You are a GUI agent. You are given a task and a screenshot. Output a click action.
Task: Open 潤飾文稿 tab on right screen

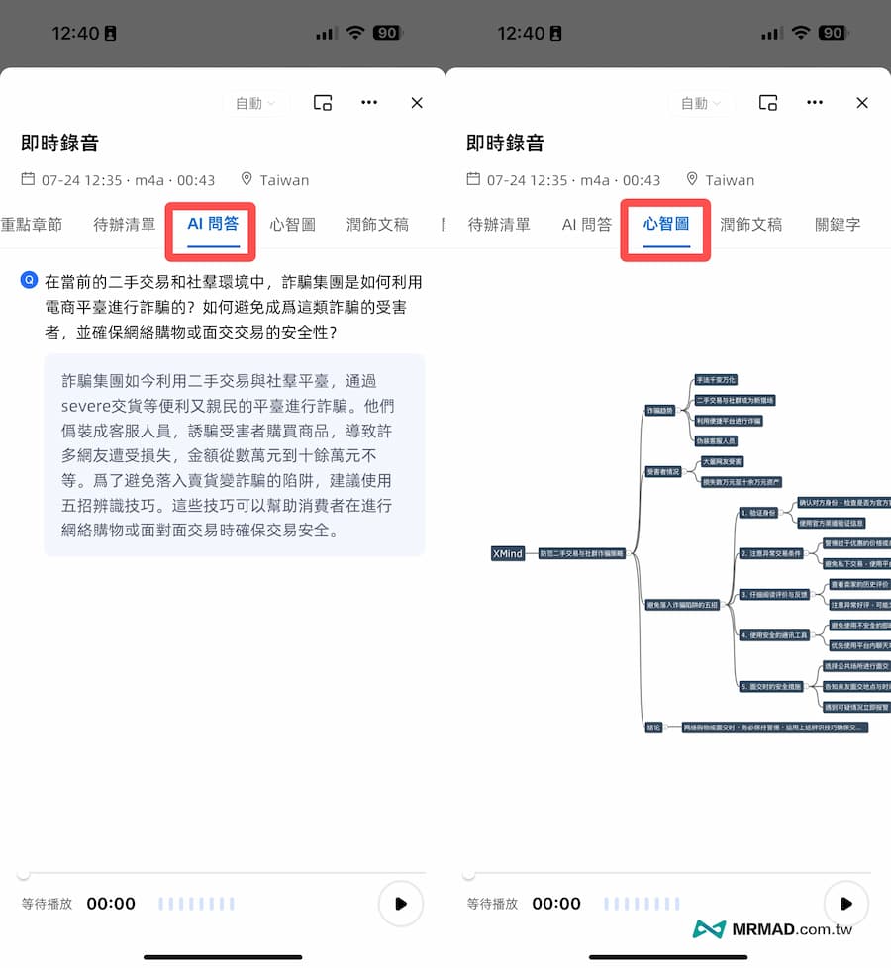[751, 225]
